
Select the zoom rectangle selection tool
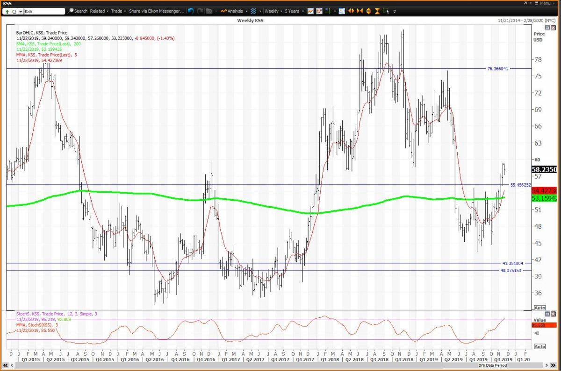[386, 11]
